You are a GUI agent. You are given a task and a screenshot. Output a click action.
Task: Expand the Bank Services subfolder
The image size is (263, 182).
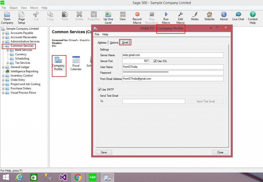pos(8,50)
